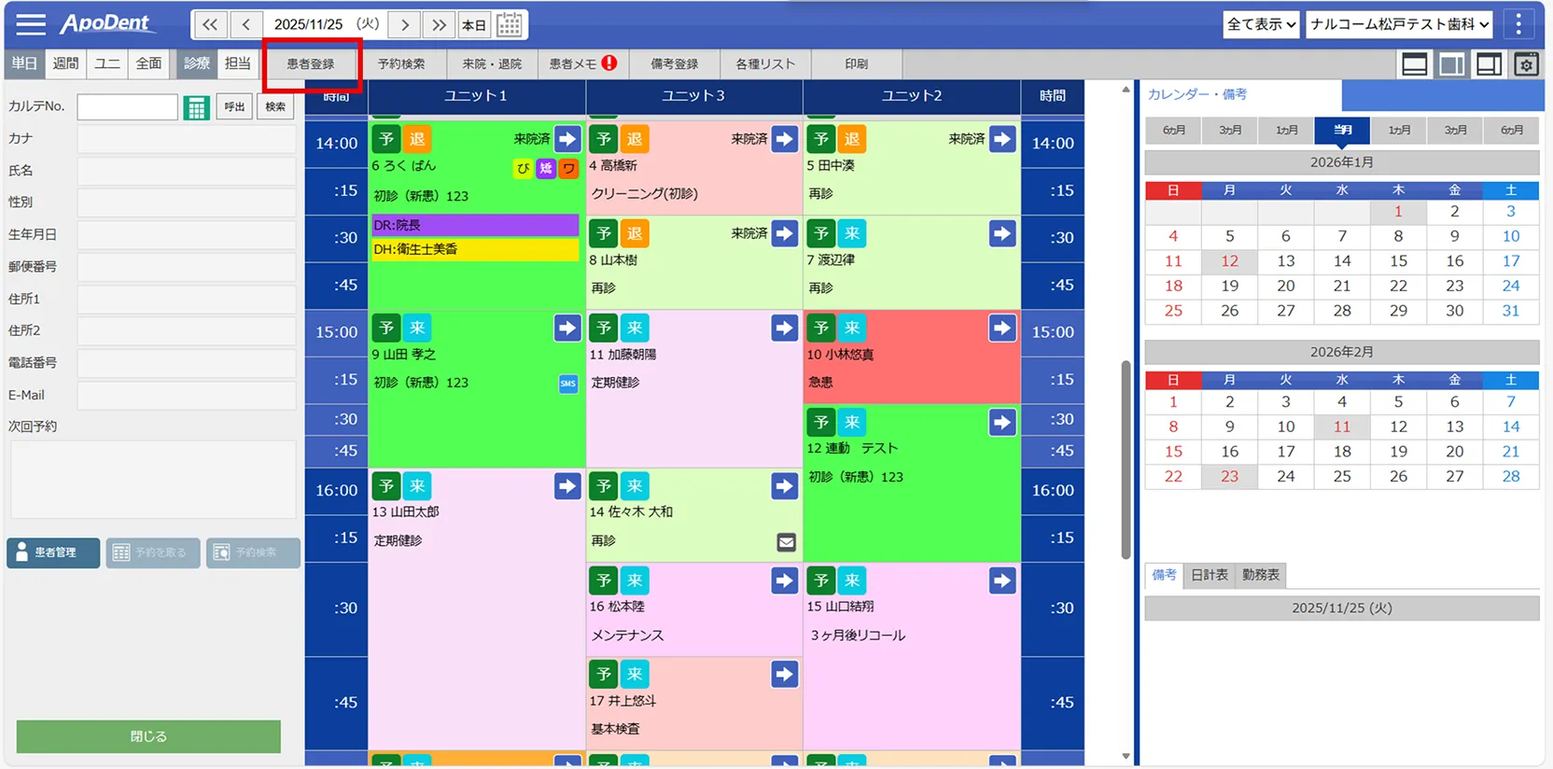
Task: Click the mail icon on 佐々木 大和 appointment
Action: (x=786, y=542)
